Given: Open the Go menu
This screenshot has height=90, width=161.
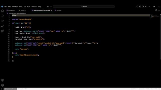Looking at the screenshot, I should (25, 7).
